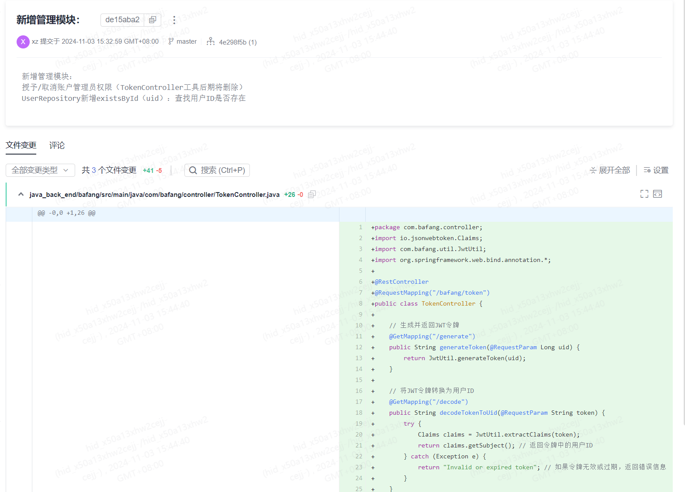Viewport: 685px width, 492px height.
Task: Click the 共 3 个文件变更 summary text
Action: click(x=109, y=170)
